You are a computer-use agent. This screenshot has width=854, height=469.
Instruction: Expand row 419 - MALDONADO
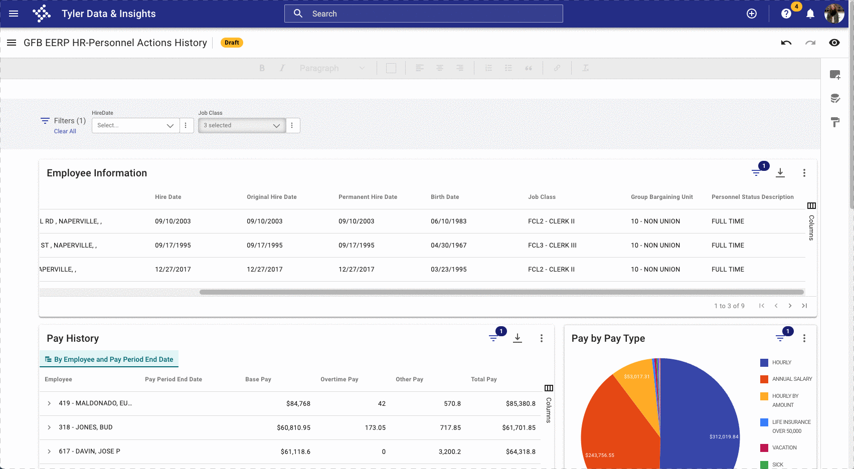(x=49, y=403)
